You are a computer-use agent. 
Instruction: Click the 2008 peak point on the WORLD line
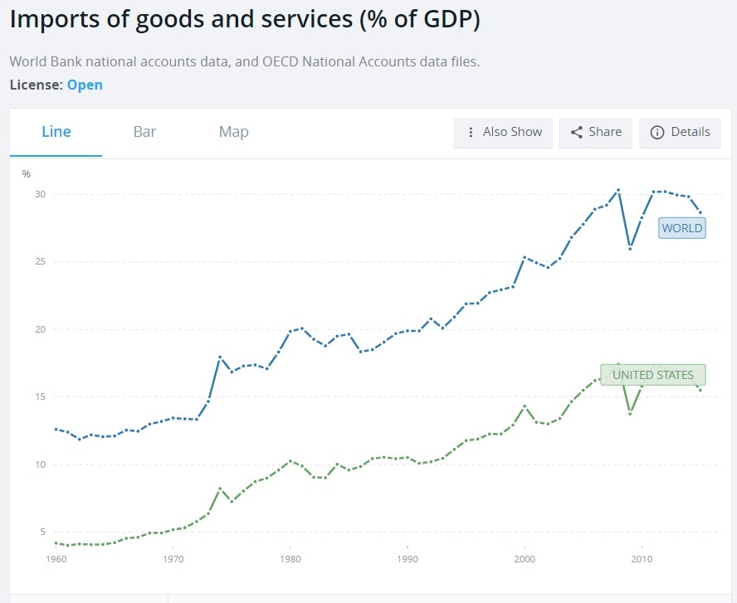coord(617,191)
